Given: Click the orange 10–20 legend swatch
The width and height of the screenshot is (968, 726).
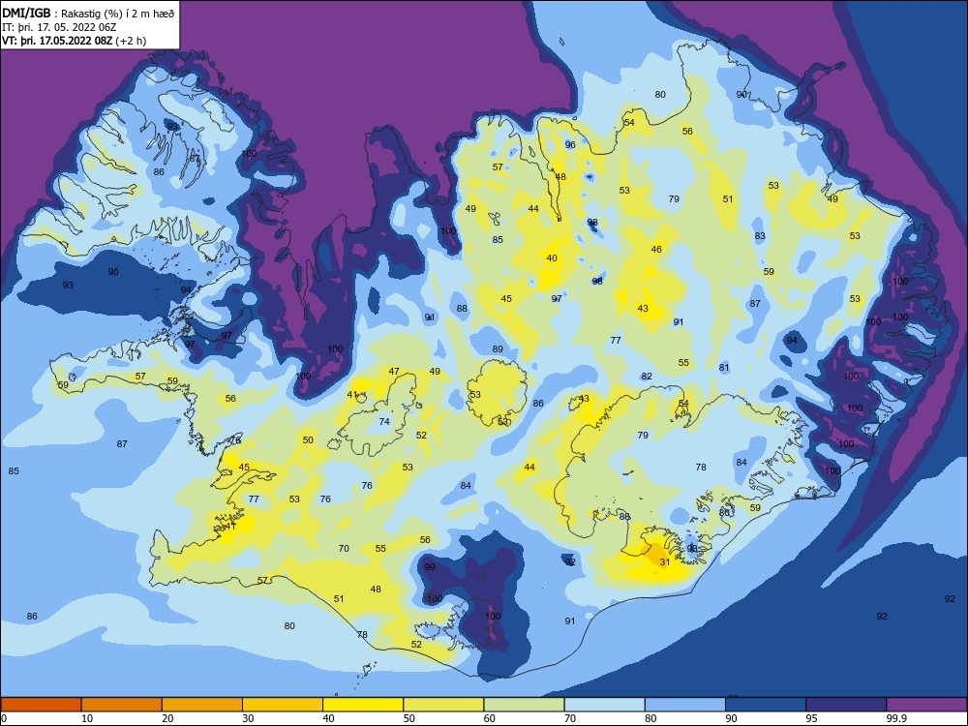Looking at the screenshot, I should point(122,705).
